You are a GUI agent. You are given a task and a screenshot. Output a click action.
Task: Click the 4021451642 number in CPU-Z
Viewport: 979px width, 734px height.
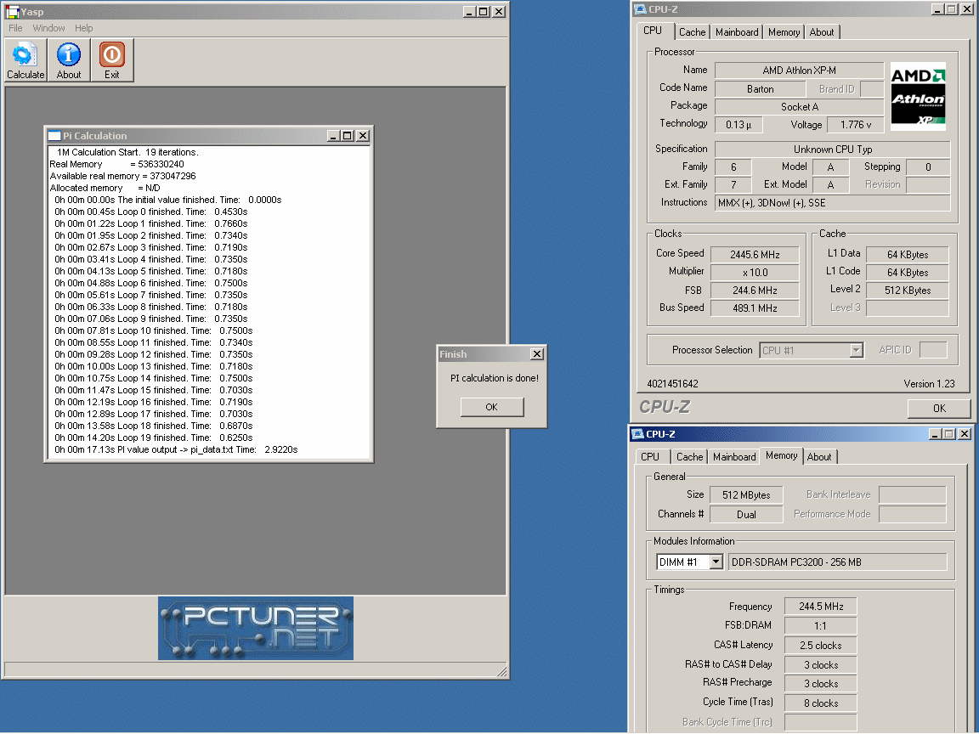pos(672,384)
